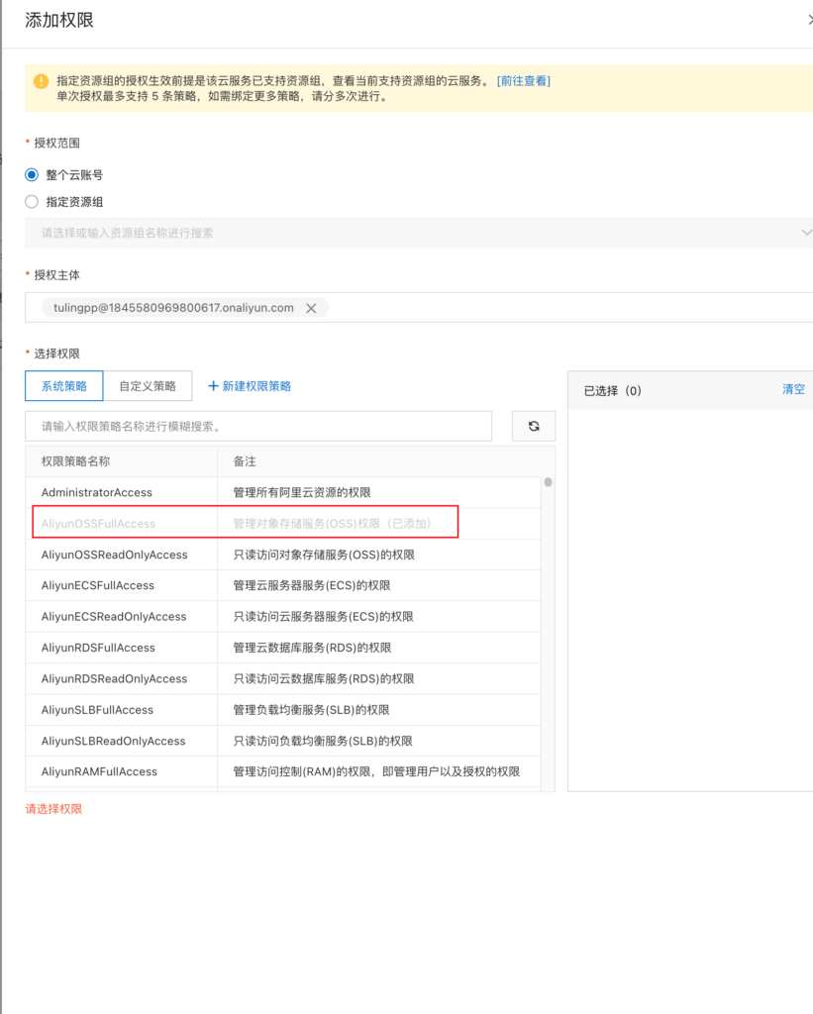Open the resource group dropdown arrow
The height and width of the screenshot is (1014, 813).
pyautogui.click(x=805, y=233)
